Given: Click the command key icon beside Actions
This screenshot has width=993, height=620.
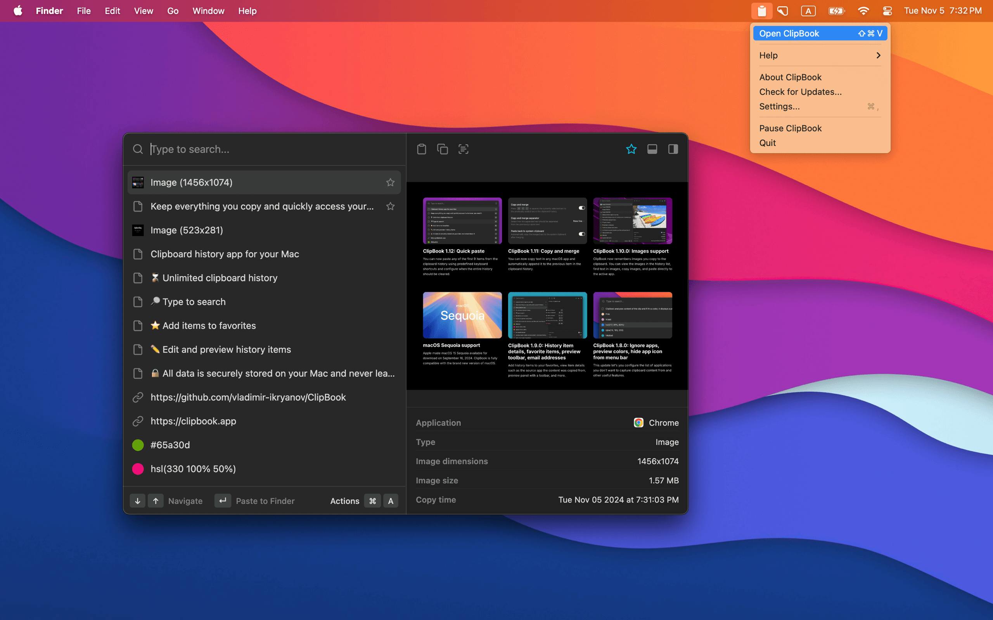Looking at the screenshot, I should coord(373,501).
